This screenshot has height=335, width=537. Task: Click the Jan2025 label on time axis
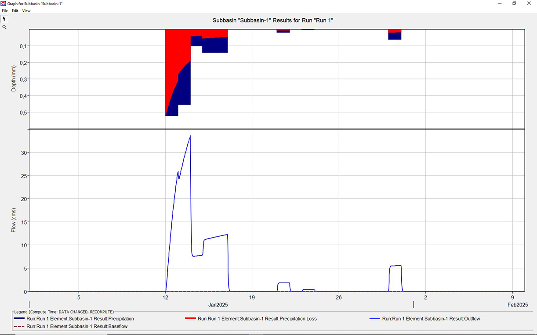click(218, 305)
